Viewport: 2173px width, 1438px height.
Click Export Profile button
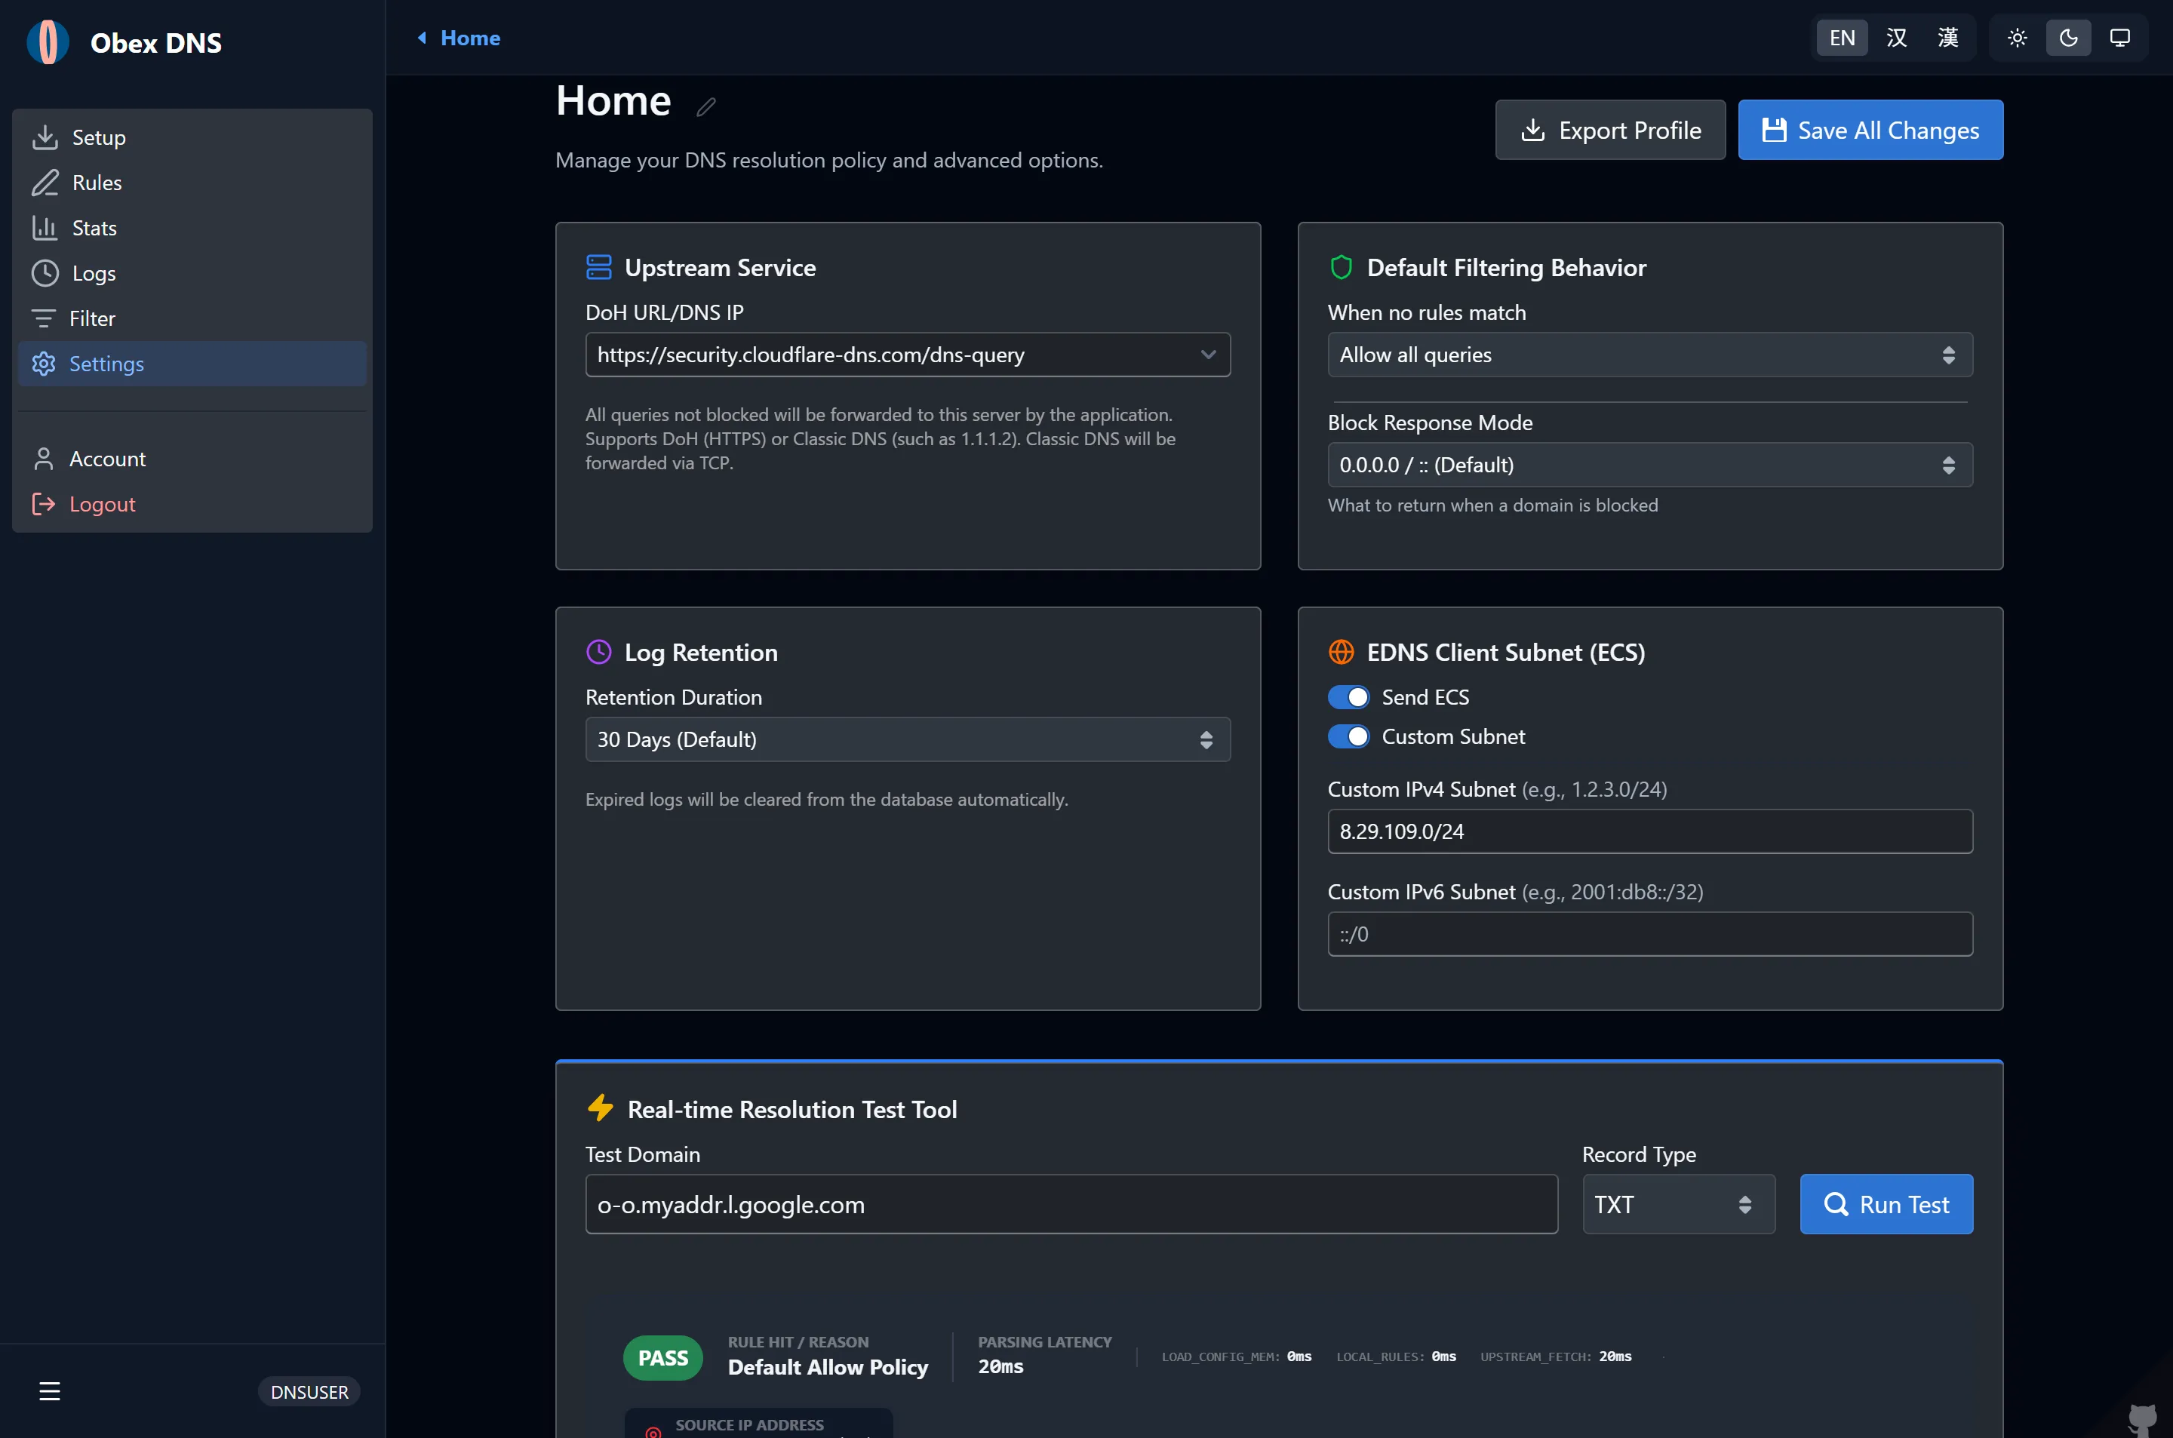1610,129
